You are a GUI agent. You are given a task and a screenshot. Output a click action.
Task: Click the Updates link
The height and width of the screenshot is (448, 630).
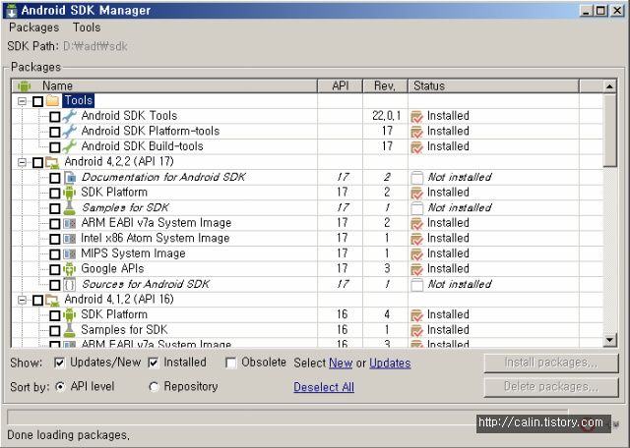point(390,363)
